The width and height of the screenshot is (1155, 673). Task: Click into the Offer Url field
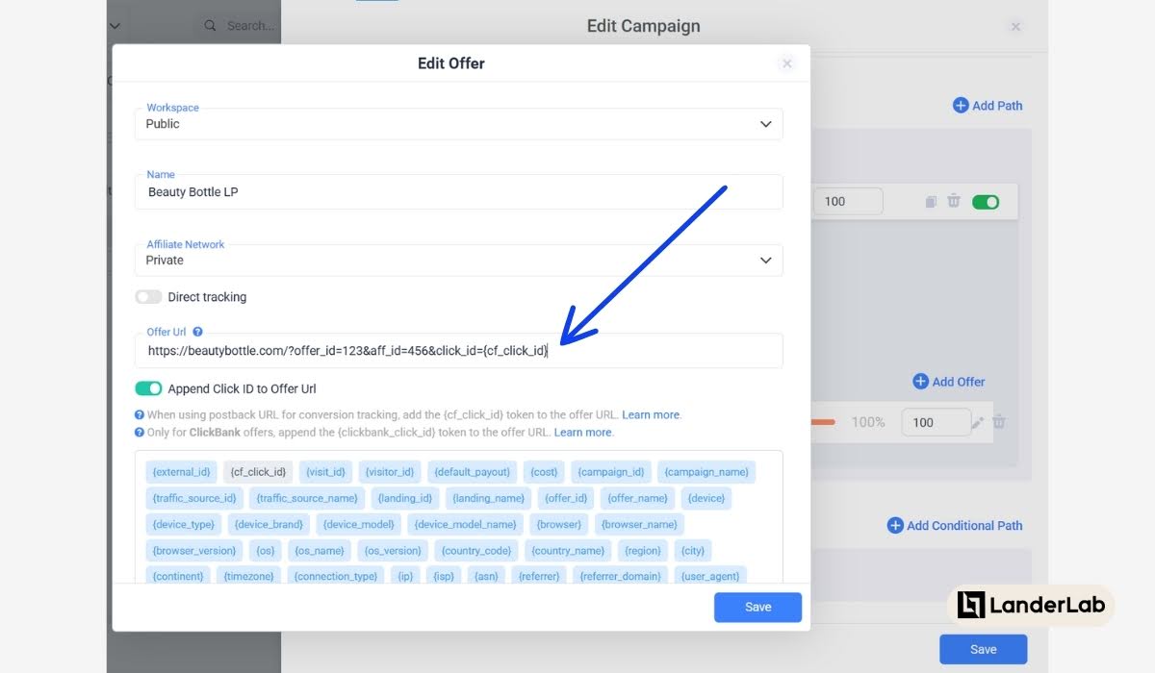pyautogui.click(x=458, y=351)
